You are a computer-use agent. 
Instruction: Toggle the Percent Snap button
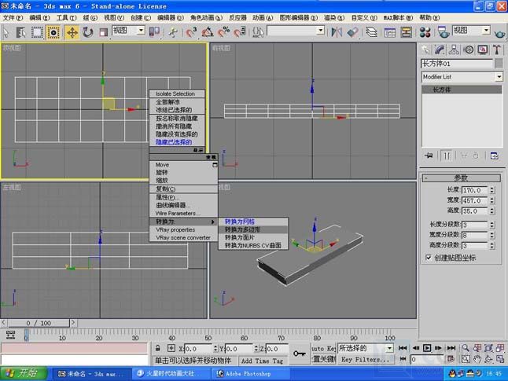coord(223,32)
